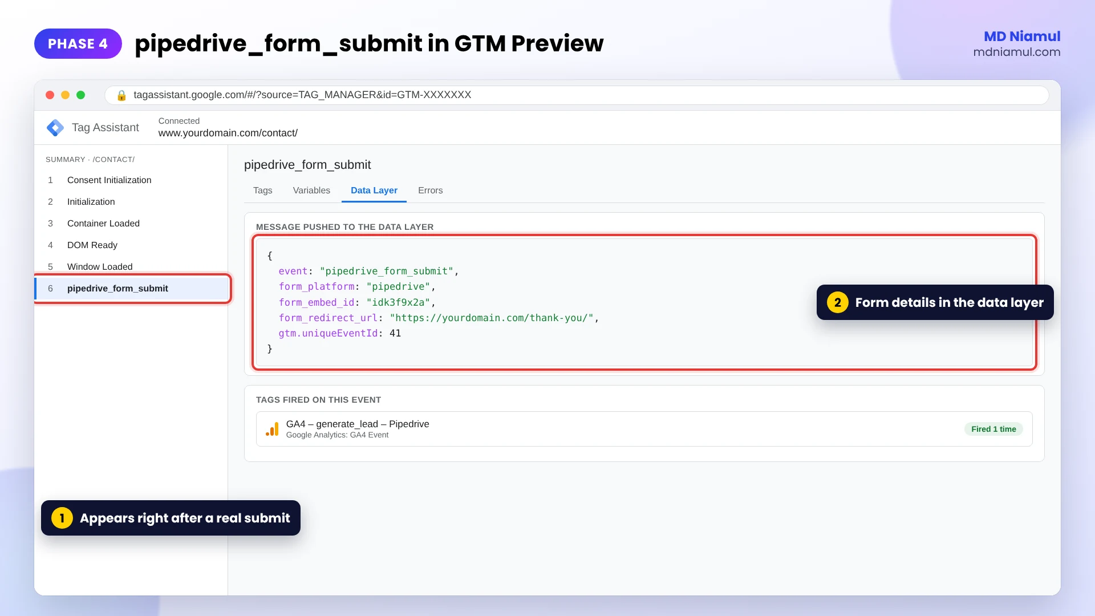The height and width of the screenshot is (616, 1095).
Task: Click Google Analytics: GA4 Event subtitle
Action: click(337, 435)
